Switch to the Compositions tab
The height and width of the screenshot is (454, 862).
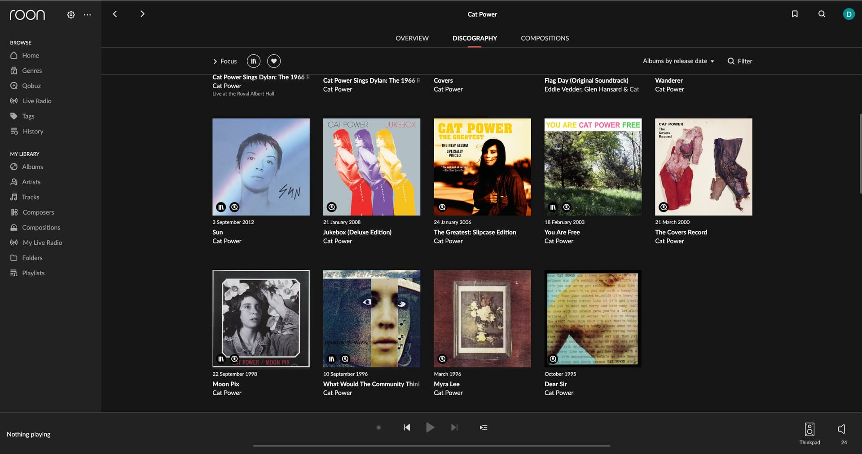pos(545,38)
